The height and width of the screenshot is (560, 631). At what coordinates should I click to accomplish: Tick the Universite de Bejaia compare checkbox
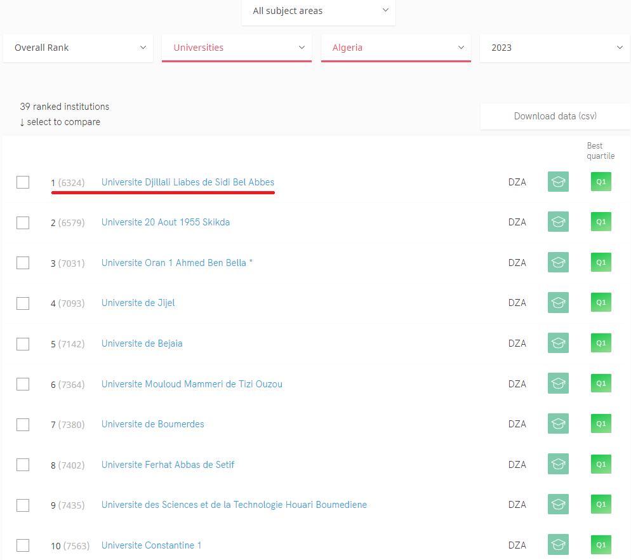(x=23, y=344)
